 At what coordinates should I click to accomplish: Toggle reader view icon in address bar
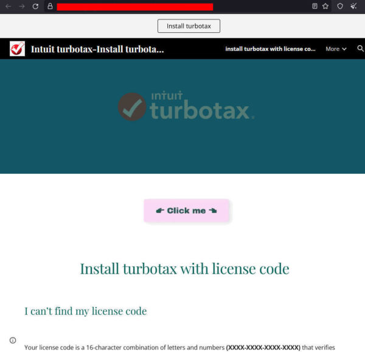(x=315, y=6)
